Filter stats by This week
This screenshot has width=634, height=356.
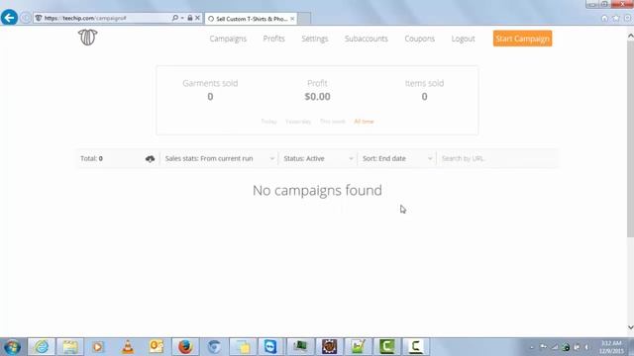[x=333, y=122]
